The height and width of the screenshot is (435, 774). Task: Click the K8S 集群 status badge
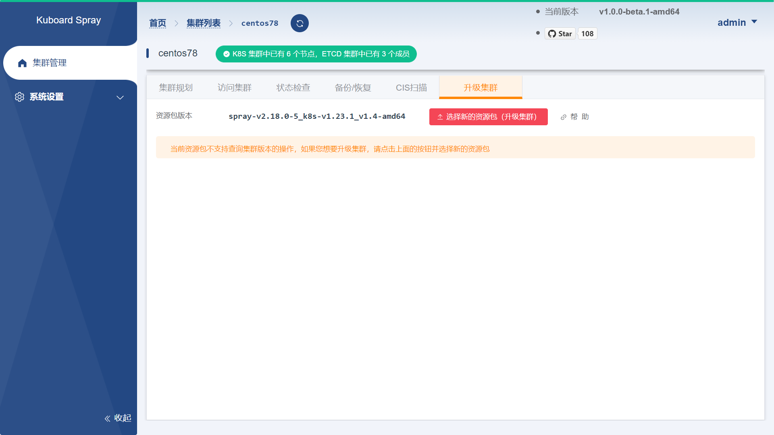pyautogui.click(x=316, y=54)
